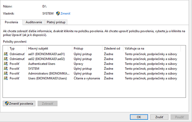Image resolution: width=192 pixels, height=122 pixels.
Task: Click Odmietnuť type in the ae02 row
Action: (17, 59)
